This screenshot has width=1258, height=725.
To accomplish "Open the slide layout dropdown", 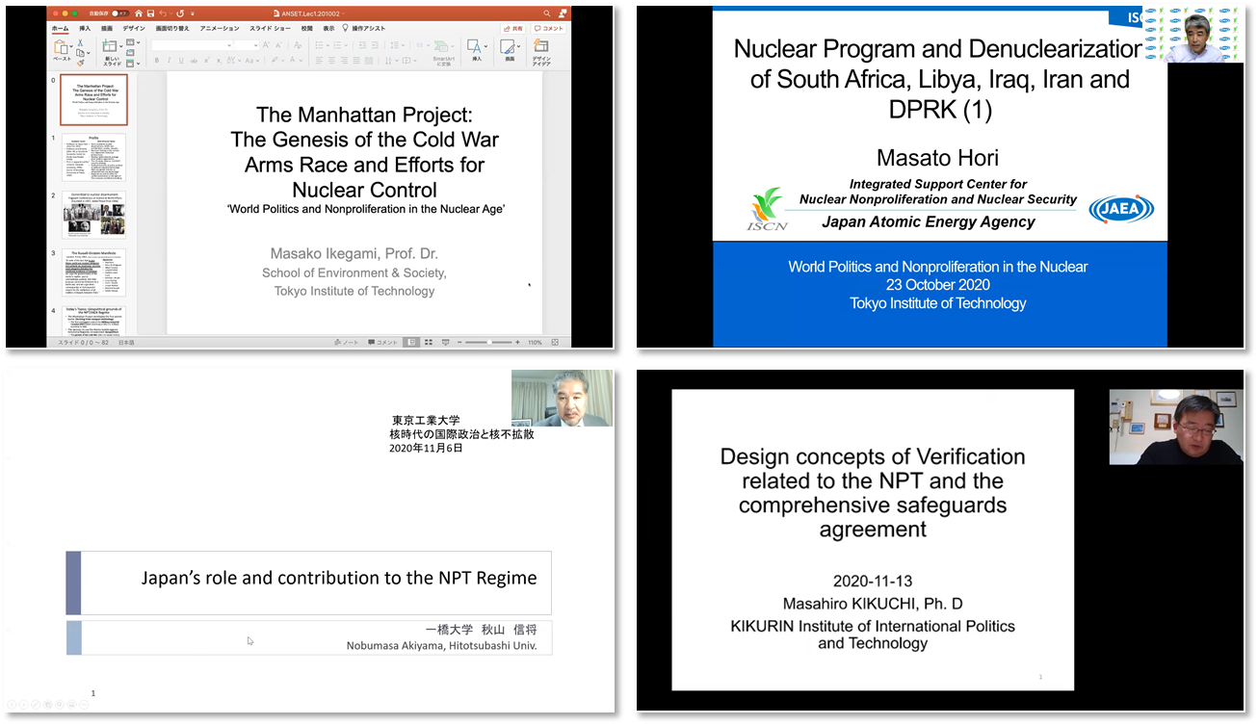I will [x=133, y=42].
